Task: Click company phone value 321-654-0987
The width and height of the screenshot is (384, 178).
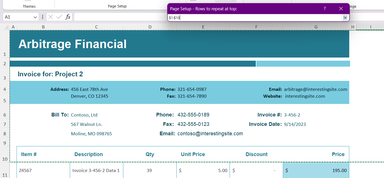Action: click(x=192, y=89)
